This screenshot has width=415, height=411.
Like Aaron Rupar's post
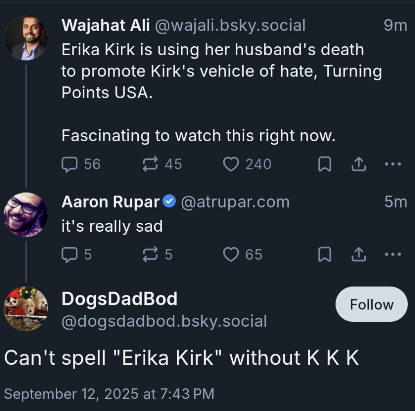pyautogui.click(x=231, y=255)
